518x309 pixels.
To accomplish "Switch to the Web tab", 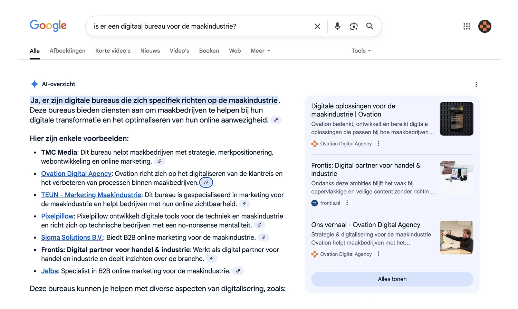I will point(235,51).
